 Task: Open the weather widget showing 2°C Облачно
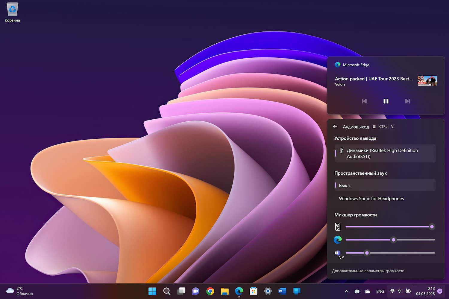[x=20, y=291]
